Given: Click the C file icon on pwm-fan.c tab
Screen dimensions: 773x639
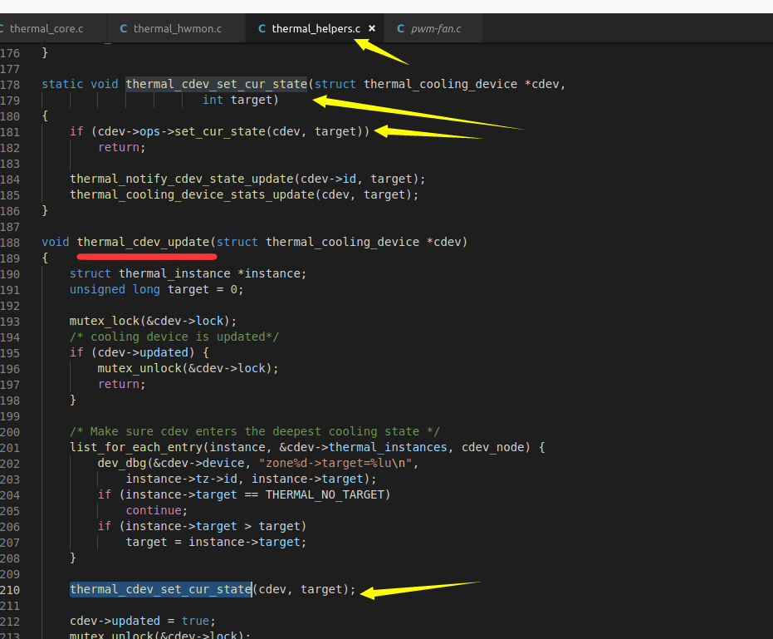Looking at the screenshot, I should [x=401, y=29].
